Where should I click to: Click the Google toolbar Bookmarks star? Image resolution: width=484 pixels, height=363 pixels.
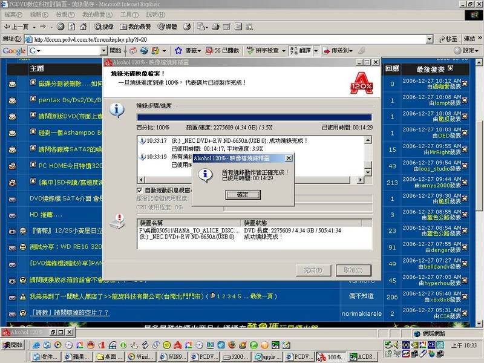[x=178, y=50]
